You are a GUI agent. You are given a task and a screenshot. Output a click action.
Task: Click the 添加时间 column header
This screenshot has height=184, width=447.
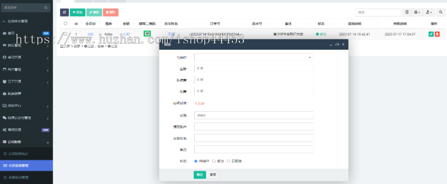click(354, 24)
